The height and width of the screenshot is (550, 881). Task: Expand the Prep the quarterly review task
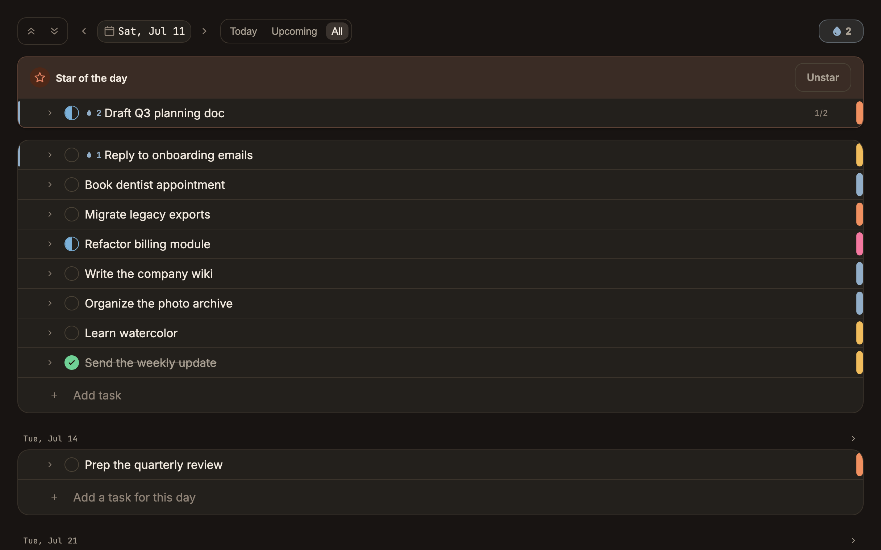click(x=50, y=465)
